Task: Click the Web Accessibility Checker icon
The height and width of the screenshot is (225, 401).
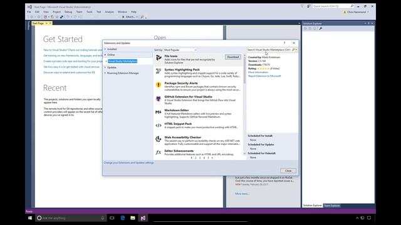Action: (x=159, y=139)
